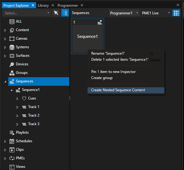Screen dimensions: 184x170
Task: Click the Views layout icon
Action: 12,167
